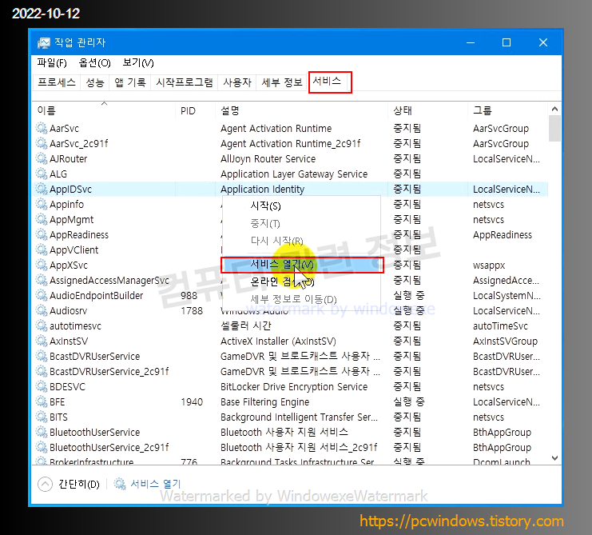Screen dimensions: 592x535
Task: Switch to the 성능 tab
Action: tap(95, 82)
